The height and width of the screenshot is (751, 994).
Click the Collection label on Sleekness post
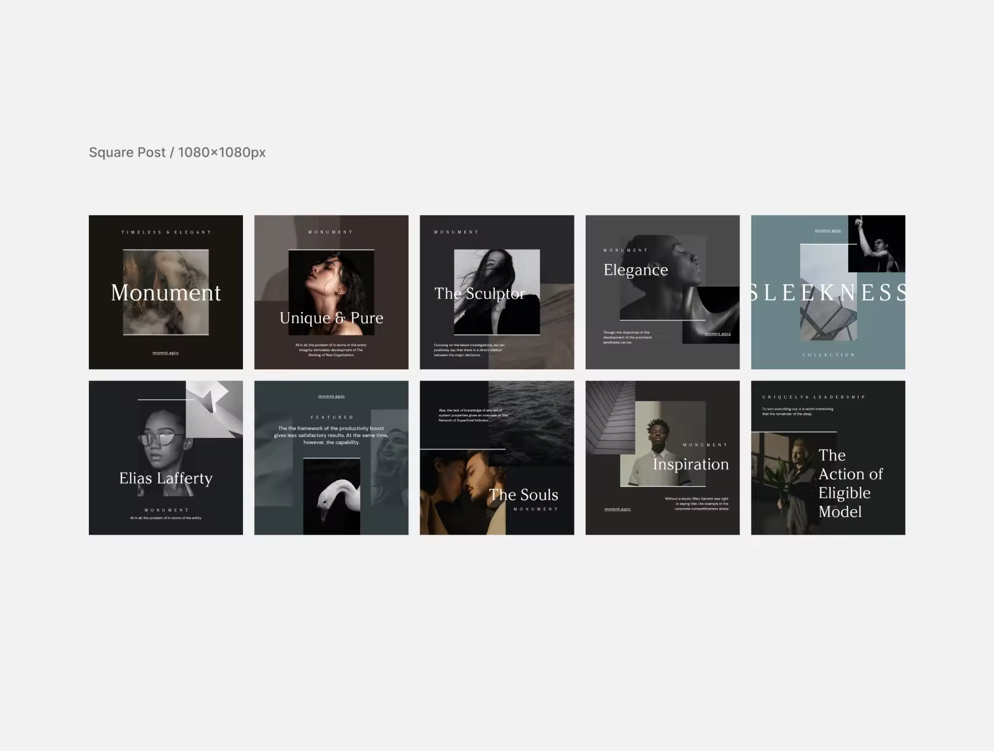(828, 355)
